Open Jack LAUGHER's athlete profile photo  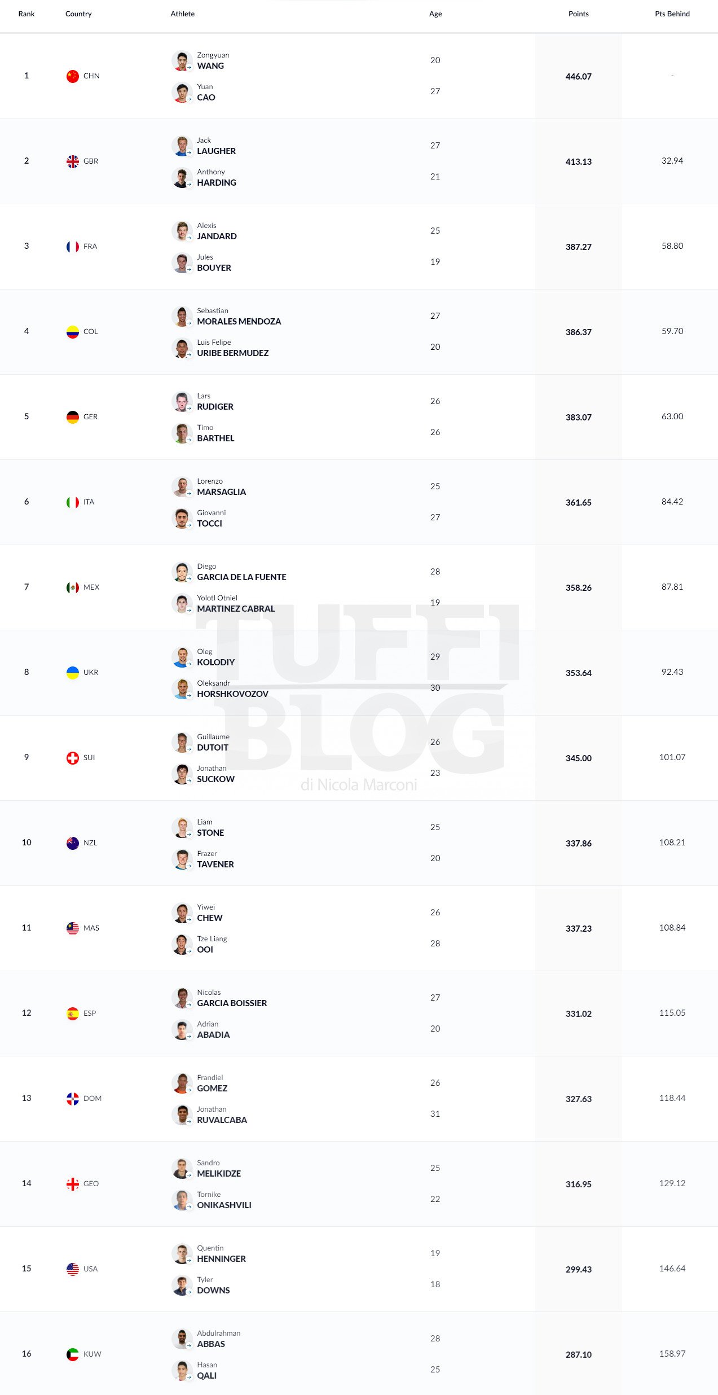point(182,146)
